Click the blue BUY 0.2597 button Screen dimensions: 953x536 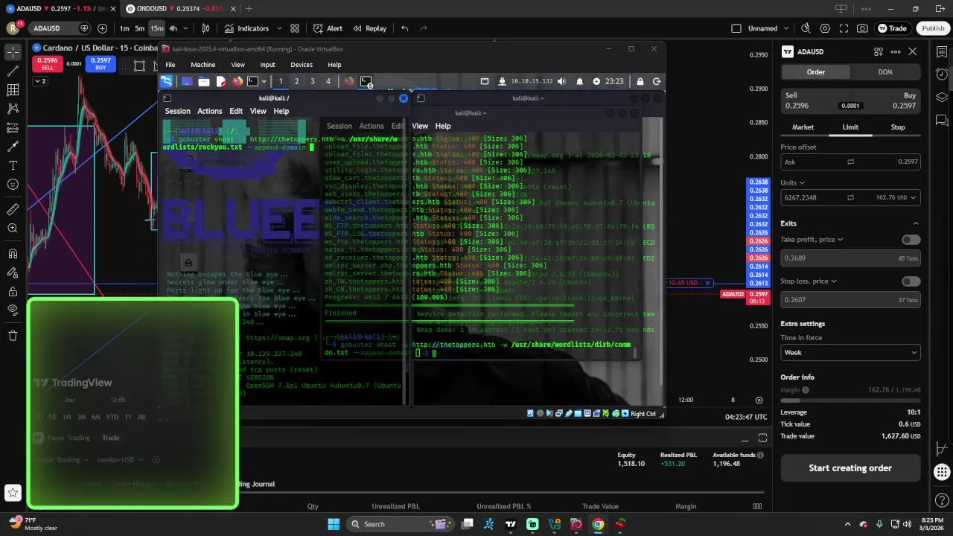coord(101,64)
